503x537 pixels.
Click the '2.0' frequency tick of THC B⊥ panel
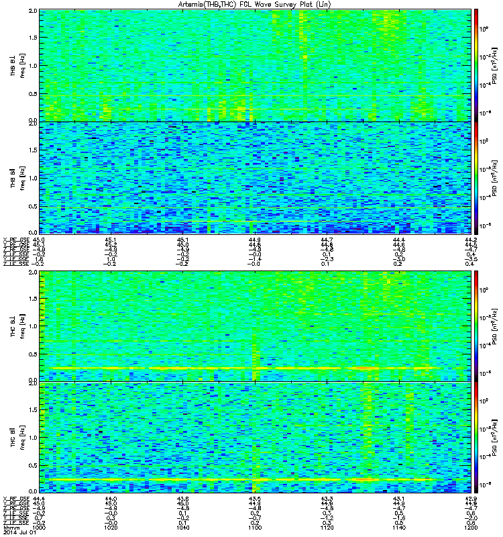click(33, 272)
